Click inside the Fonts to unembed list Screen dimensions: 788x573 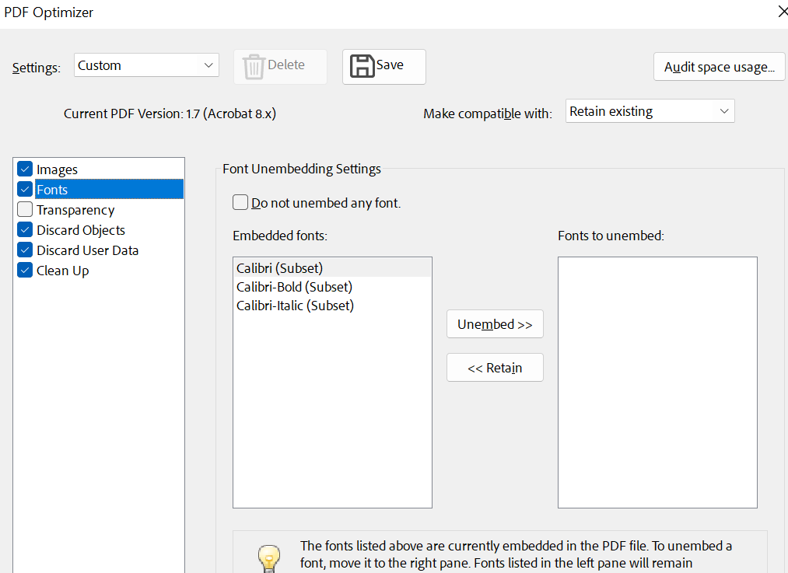coord(657,382)
